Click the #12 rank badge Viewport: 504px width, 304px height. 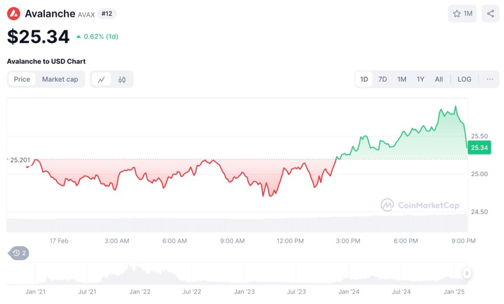click(x=107, y=14)
